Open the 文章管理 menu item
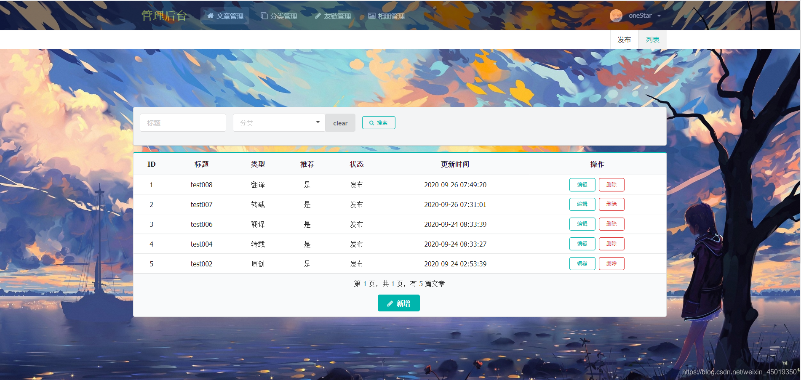Viewport: 801px width, 380px height. click(x=225, y=16)
